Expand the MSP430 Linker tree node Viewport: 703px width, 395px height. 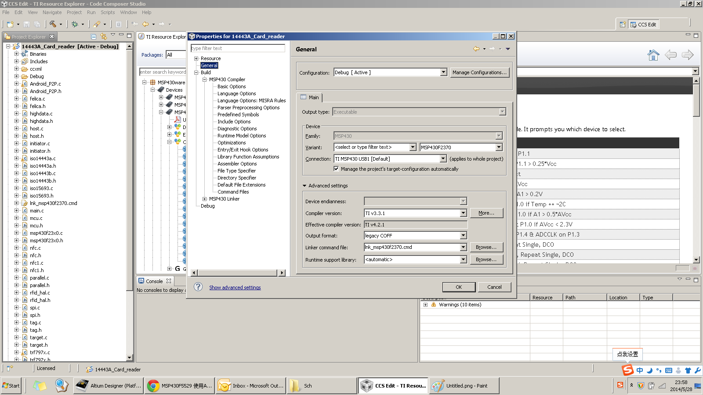204,199
